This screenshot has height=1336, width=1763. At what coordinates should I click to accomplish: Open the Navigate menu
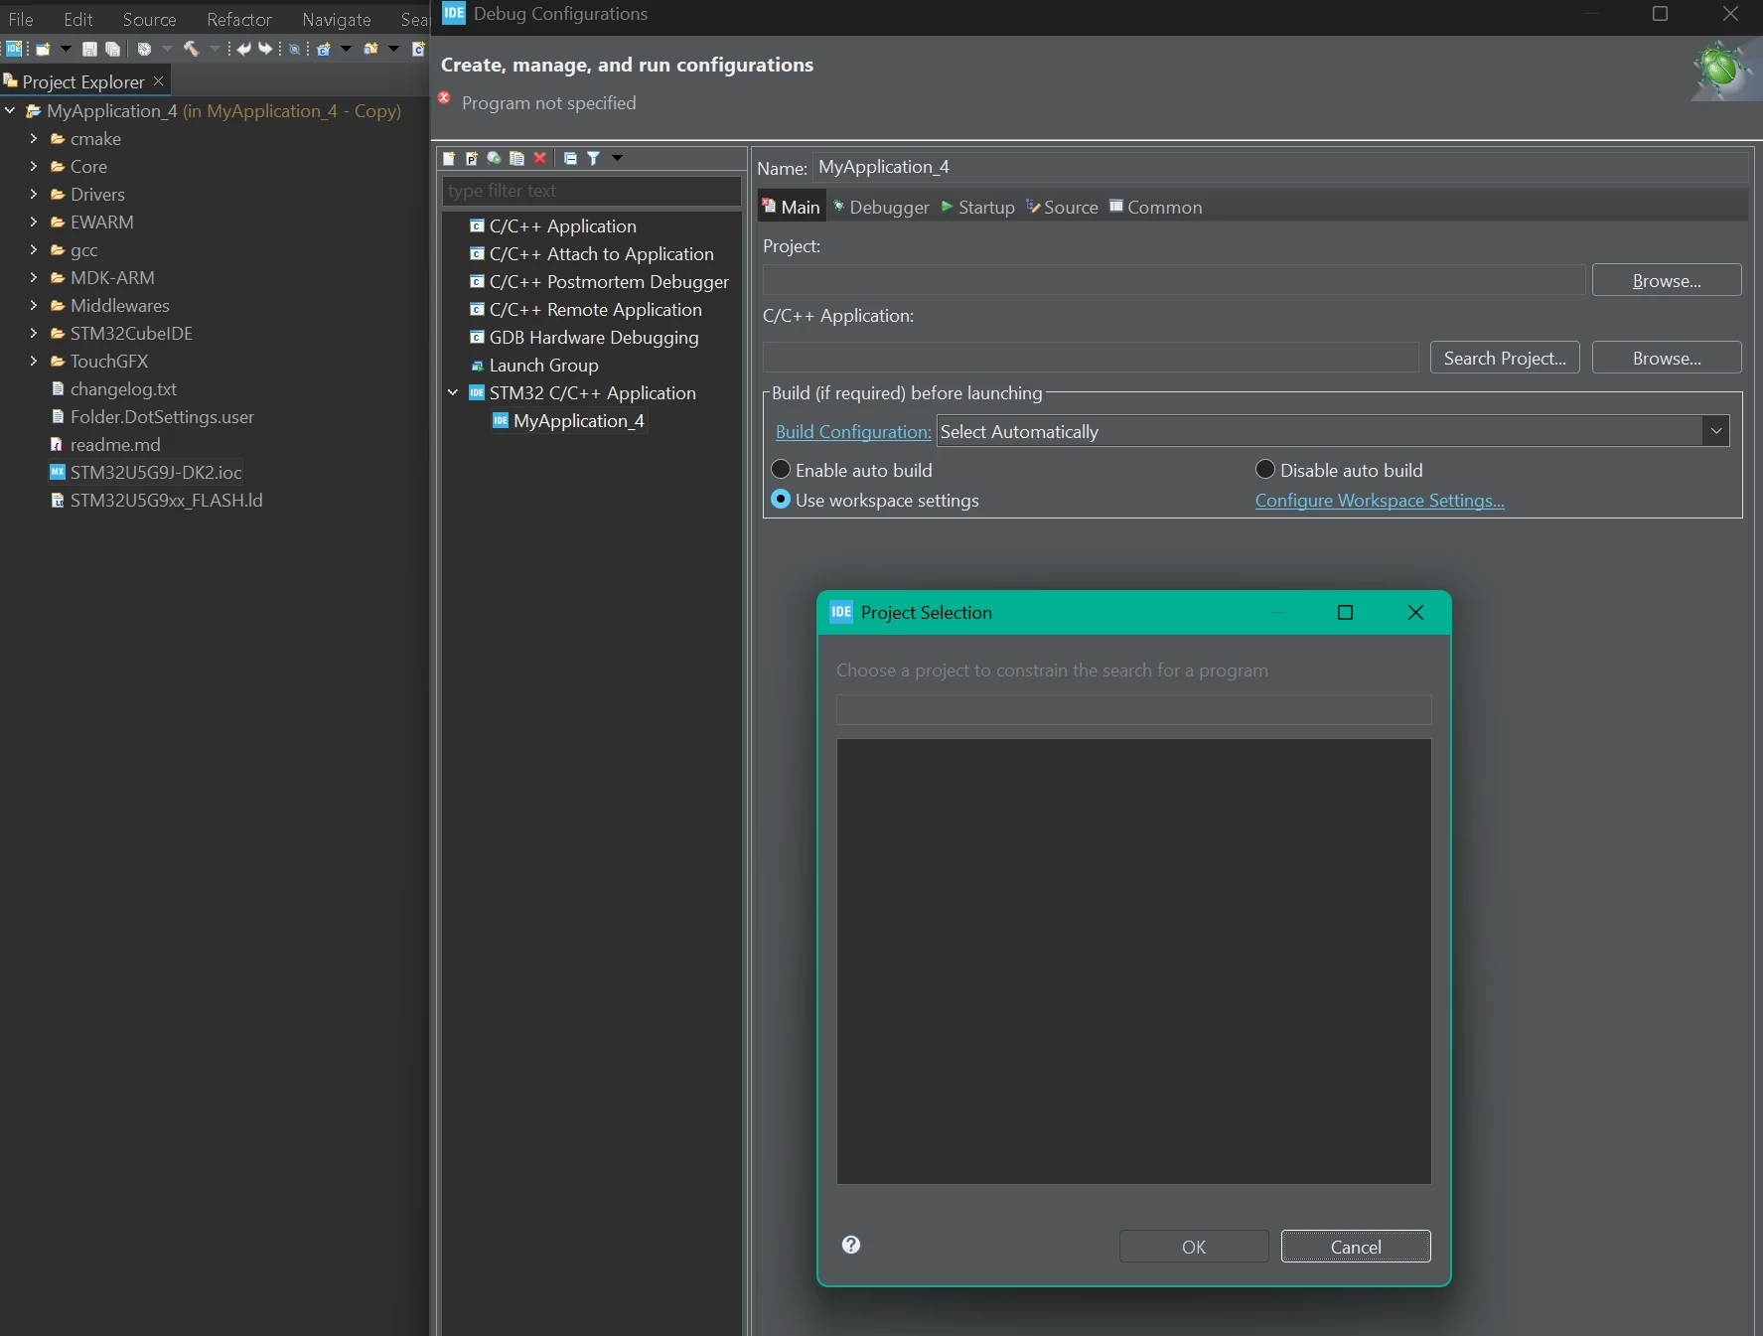337,19
